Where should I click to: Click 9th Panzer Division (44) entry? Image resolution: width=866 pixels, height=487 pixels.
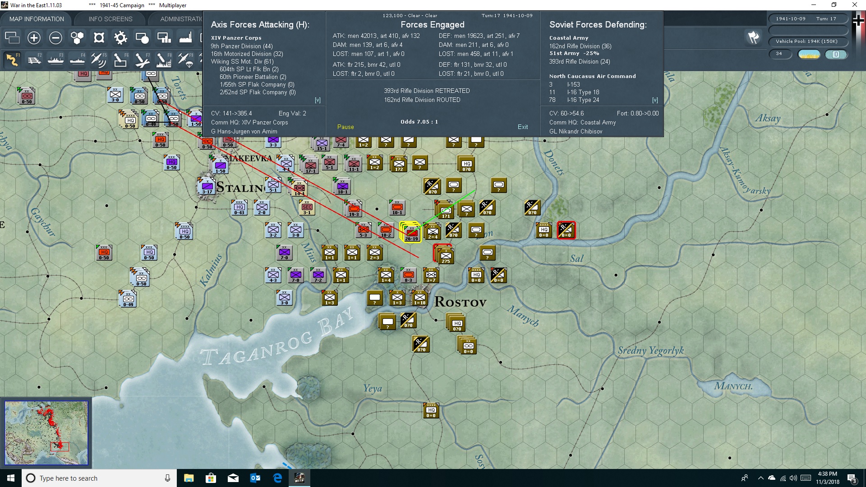tap(242, 46)
